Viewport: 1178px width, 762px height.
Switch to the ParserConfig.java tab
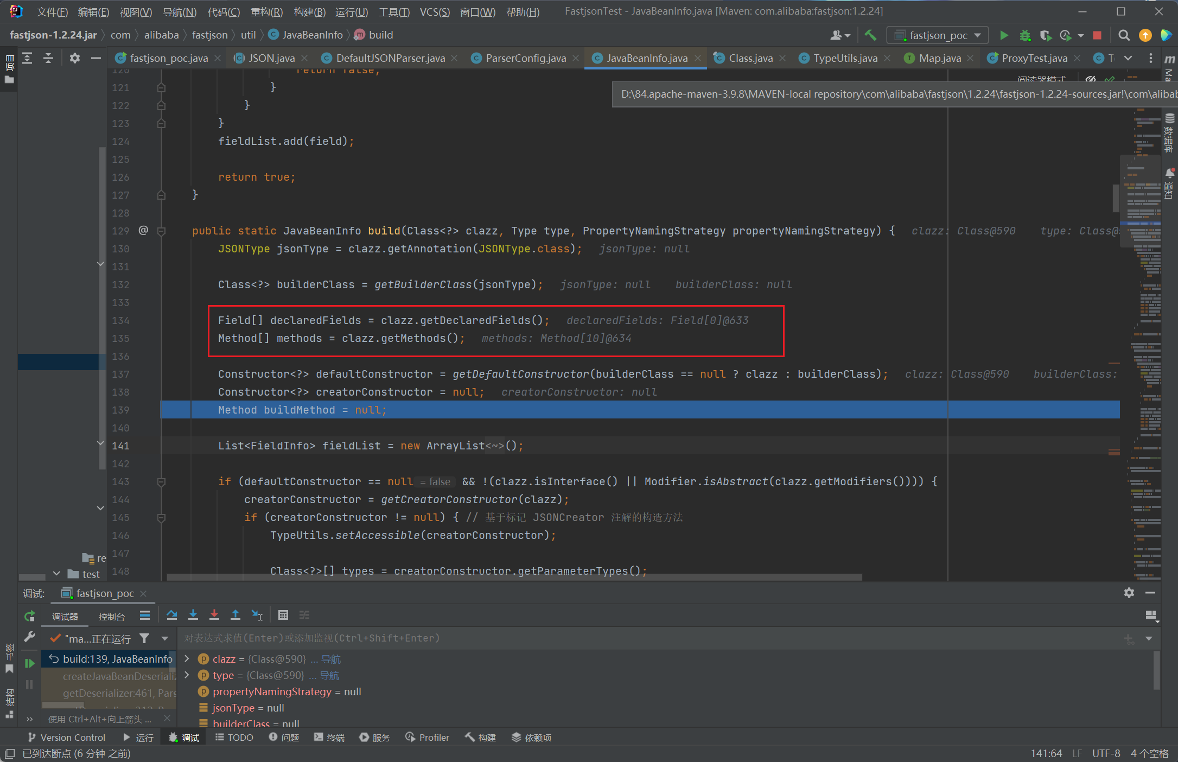[x=525, y=58]
